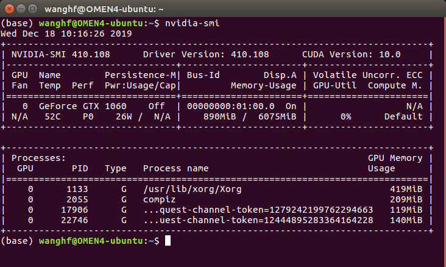446x267 pixels.
Task: Click the date line Wed Dec 18 10:16:26 2019
Action: [x=66, y=34]
